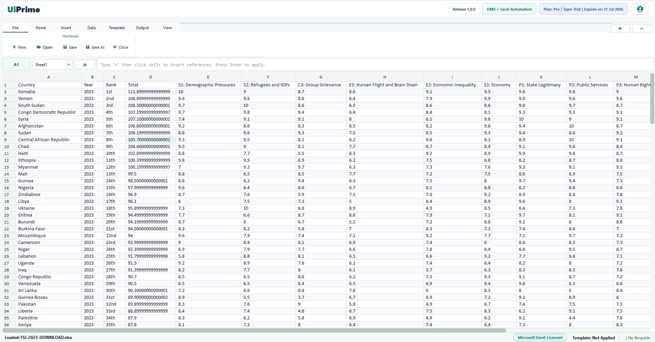
Task: Select the P1: State Legitimacy header cell
Action: pos(541,85)
